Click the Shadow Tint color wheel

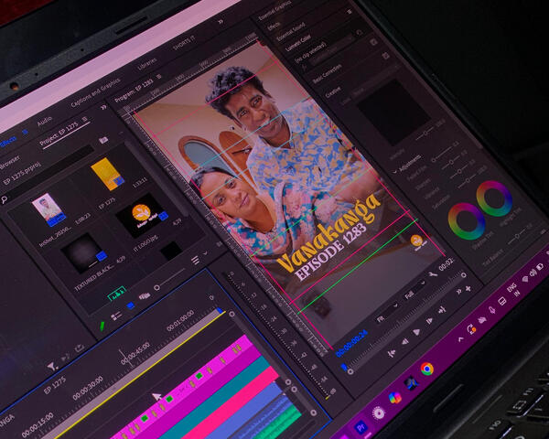pos(467,221)
